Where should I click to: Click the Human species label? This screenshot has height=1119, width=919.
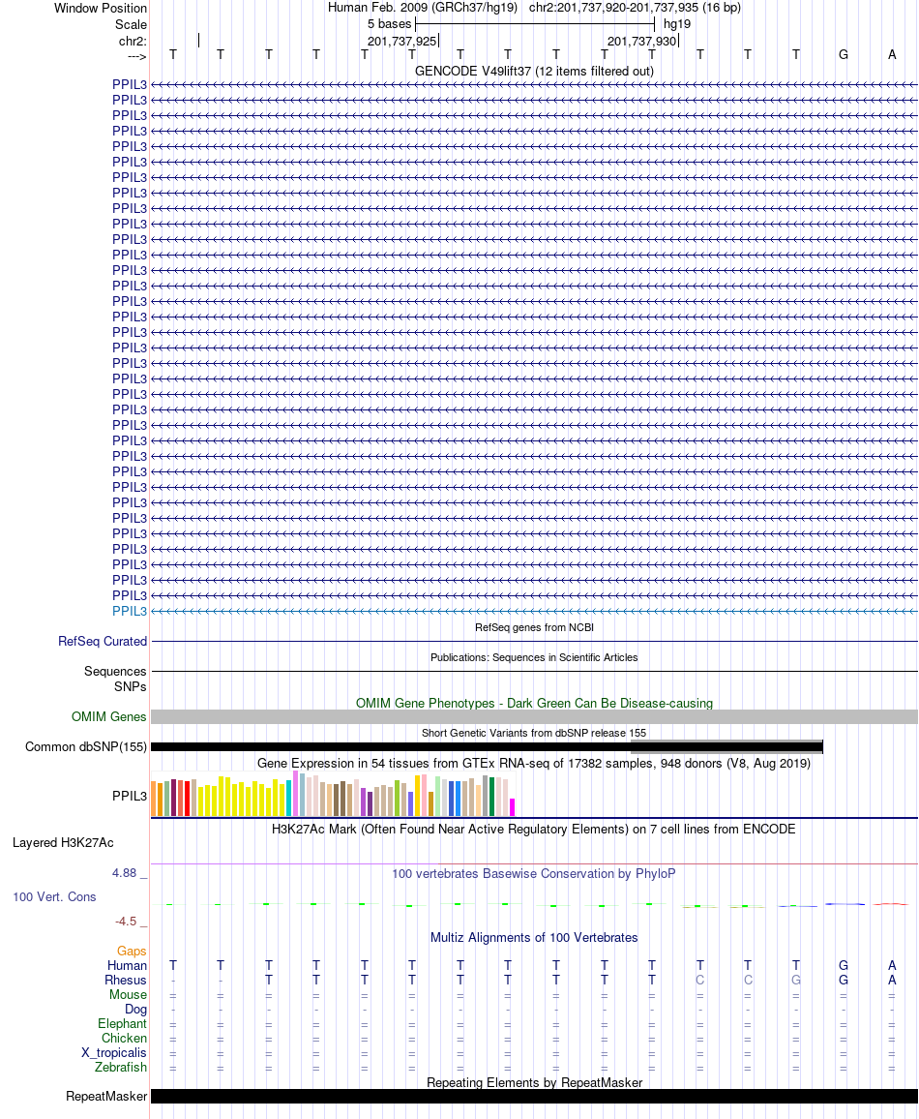tap(127, 965)
